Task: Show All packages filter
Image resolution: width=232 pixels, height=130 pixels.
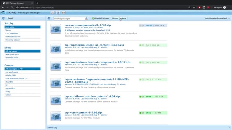Action: pyautogui.click(x=23, y=51)
